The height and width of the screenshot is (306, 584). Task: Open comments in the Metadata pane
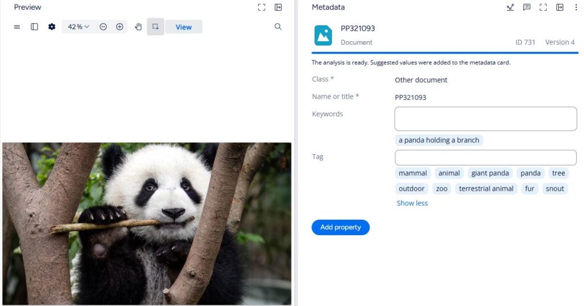(x=526, y=7)
